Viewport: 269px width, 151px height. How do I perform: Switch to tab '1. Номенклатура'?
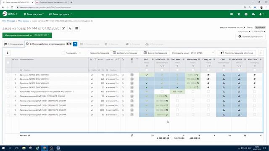[13, 44]
